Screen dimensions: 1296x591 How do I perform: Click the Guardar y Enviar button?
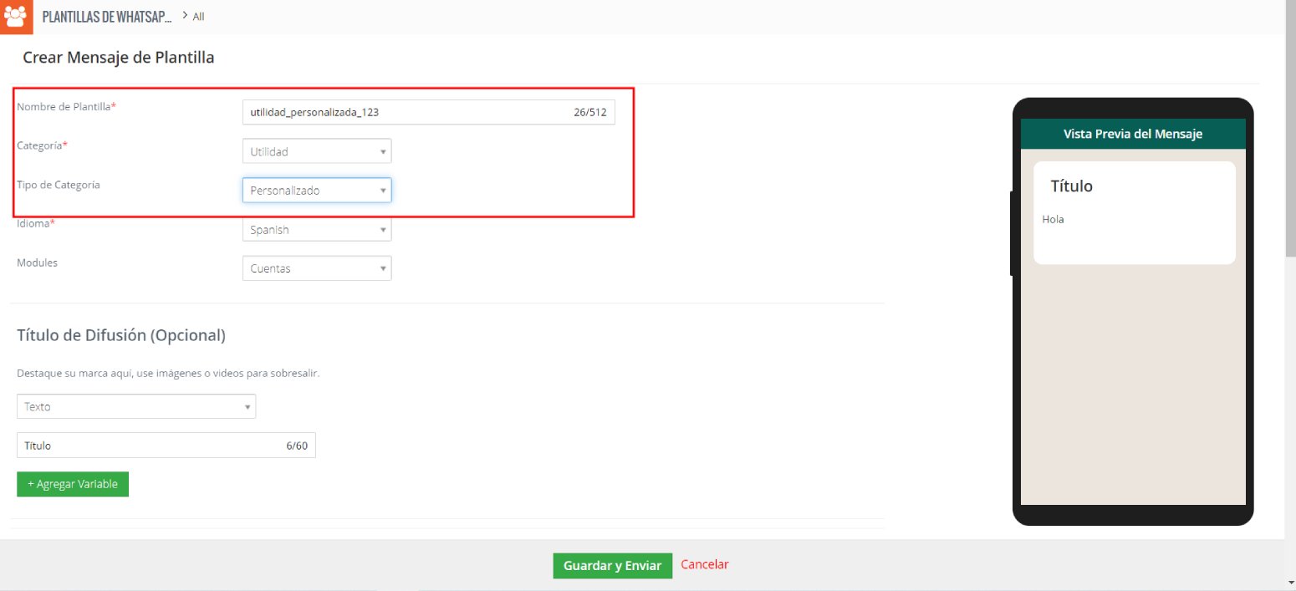[x=612, y=566]
